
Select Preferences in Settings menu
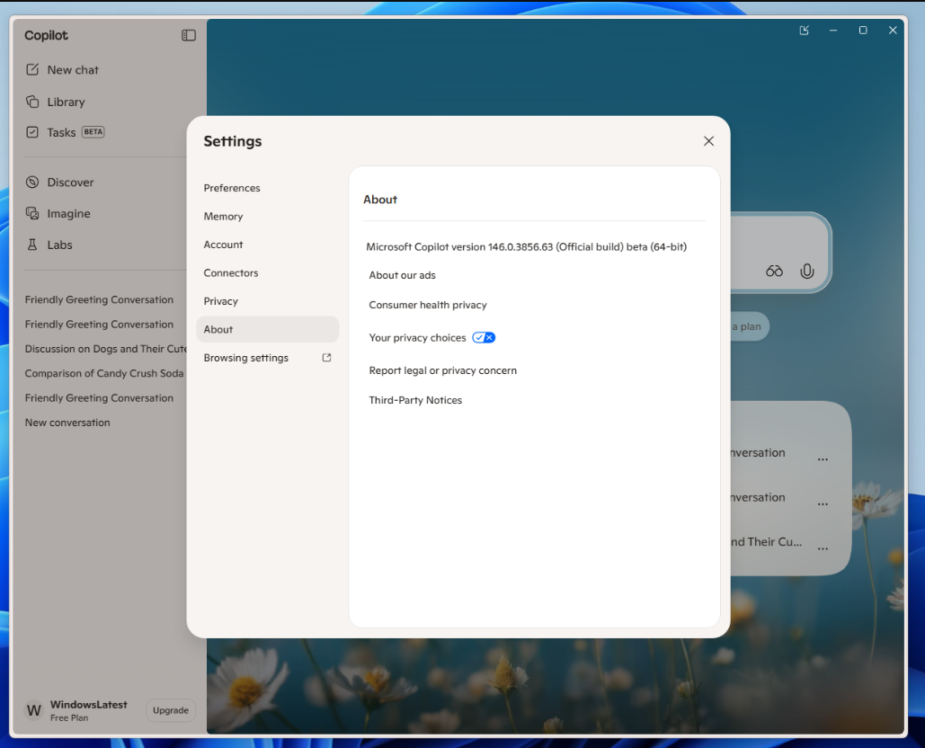[267, 188]
